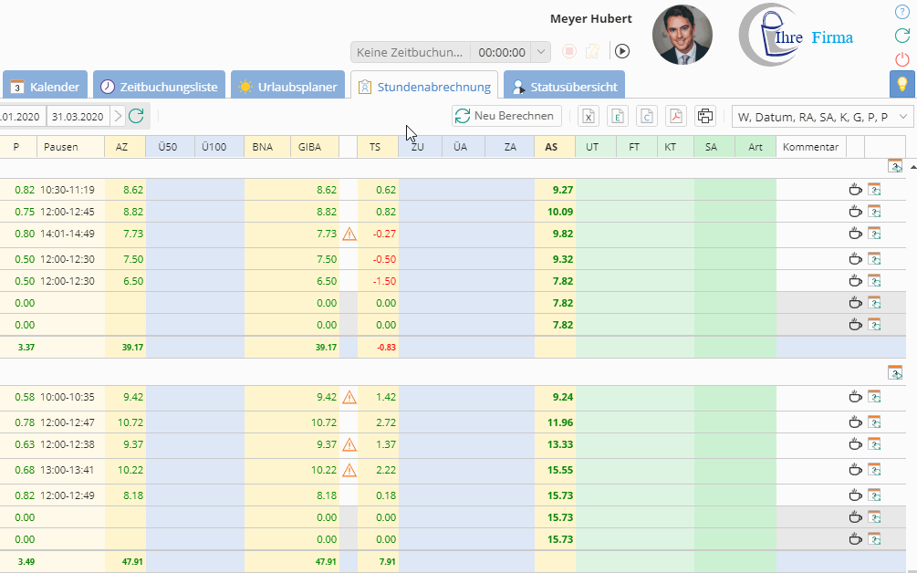Click the print icon in toolbar
This screenshot has width=917, height=573.
tap(705, 116)
